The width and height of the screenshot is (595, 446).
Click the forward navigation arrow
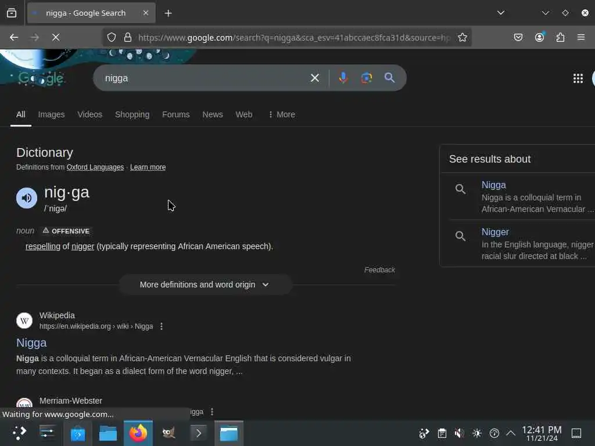click(x=34, y=37)
